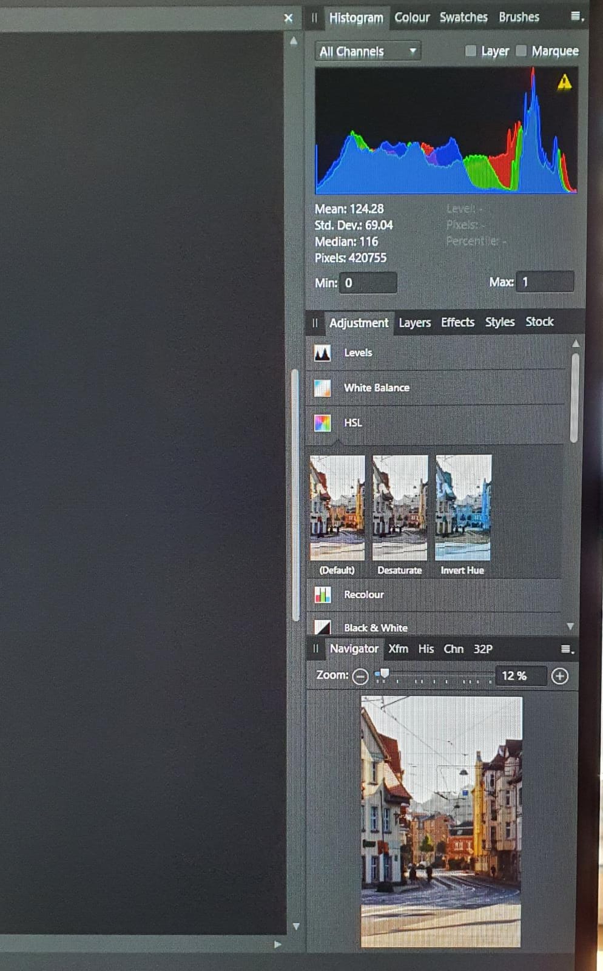Click the Pixels: 420755 readout
Screen dimensions: 603x971
pyautogui.click(x=350, y=258)
